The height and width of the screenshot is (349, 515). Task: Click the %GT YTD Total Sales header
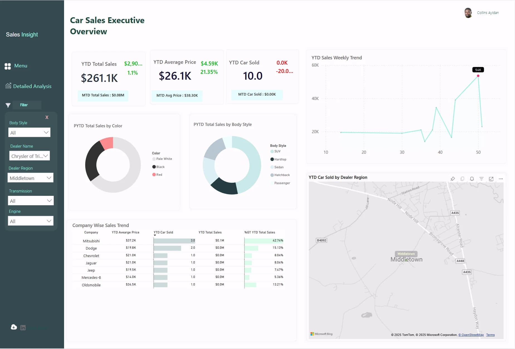pyautogui.click(x=260, y=232)
